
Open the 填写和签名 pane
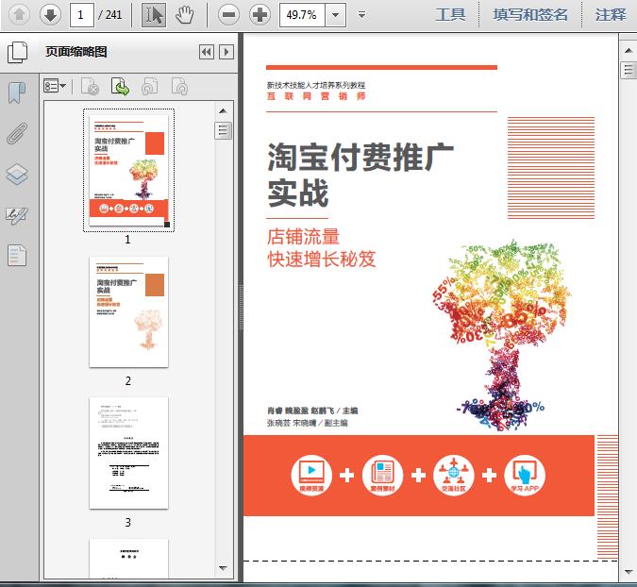[530, 15]
